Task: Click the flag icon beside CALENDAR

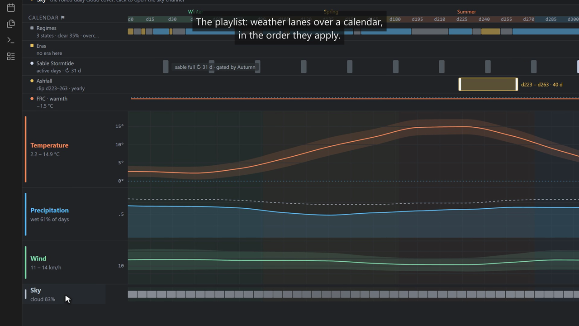Action: (63, 18)
